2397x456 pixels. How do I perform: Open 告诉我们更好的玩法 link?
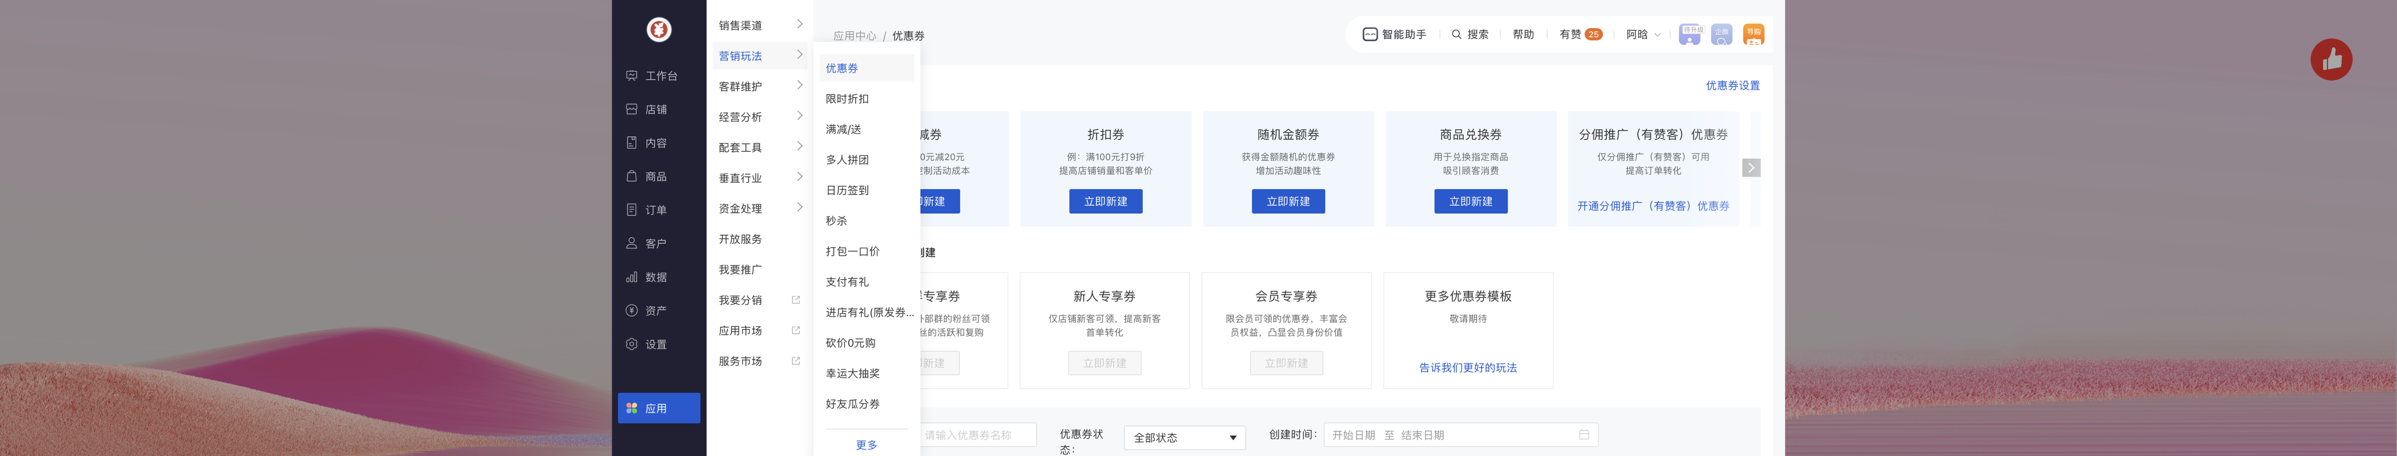[1467, 368]
